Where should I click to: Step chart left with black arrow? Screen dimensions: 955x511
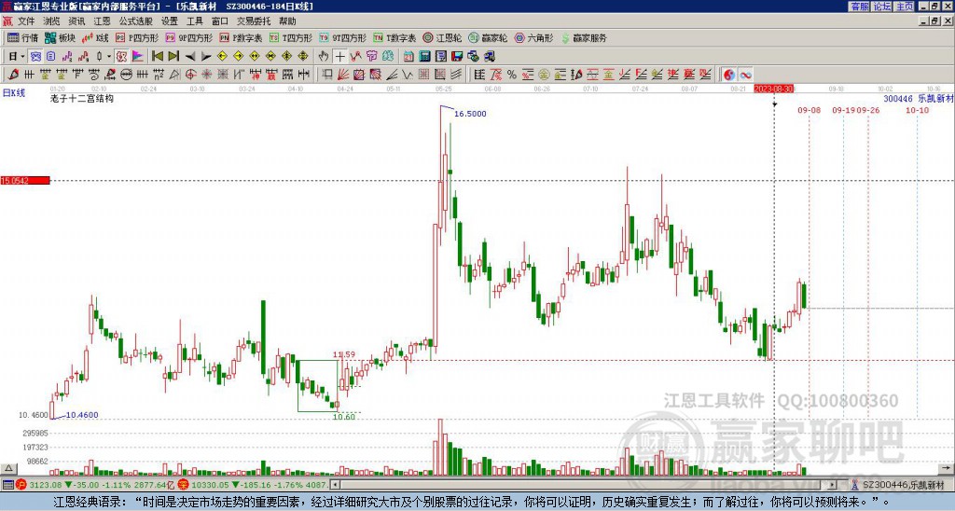[x=190, y=56]
